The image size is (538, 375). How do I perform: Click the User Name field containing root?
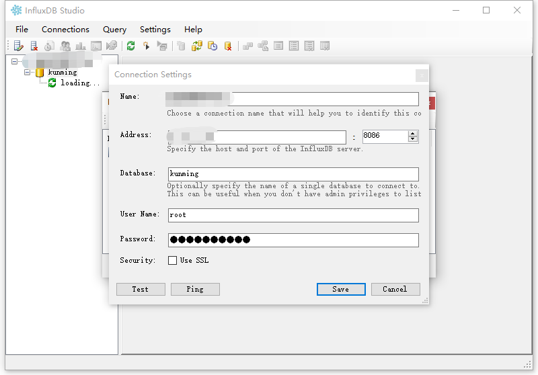[293, 215]
